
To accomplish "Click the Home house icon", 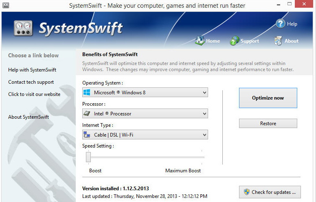I will (200, 41).
